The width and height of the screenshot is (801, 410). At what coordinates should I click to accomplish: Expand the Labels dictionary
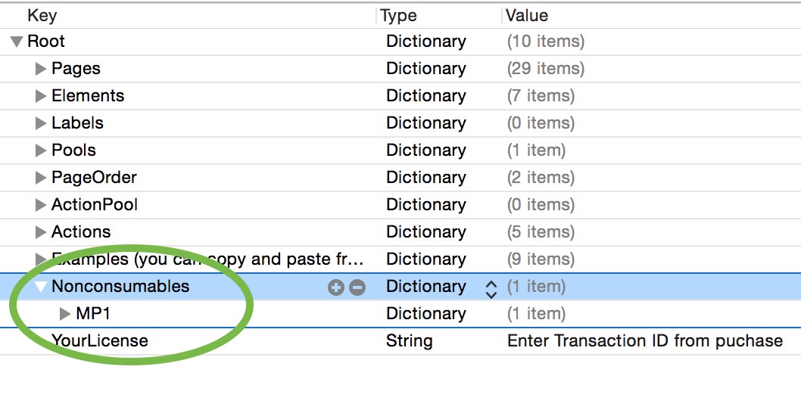[x=42, y=123]
